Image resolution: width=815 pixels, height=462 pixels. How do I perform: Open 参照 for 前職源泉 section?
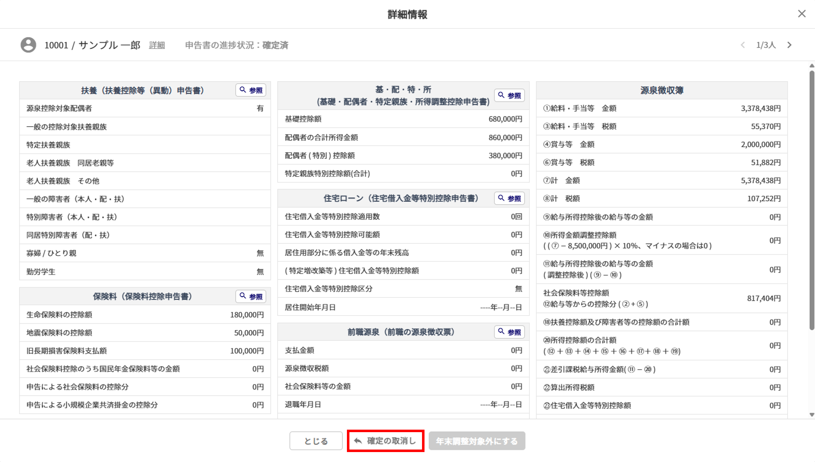pyautogui.click(x=509, y=332)
